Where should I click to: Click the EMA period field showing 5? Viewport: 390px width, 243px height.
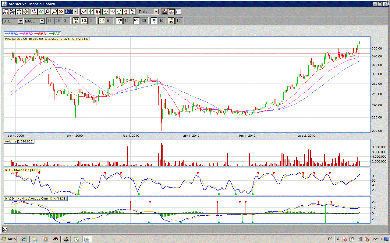110,21
